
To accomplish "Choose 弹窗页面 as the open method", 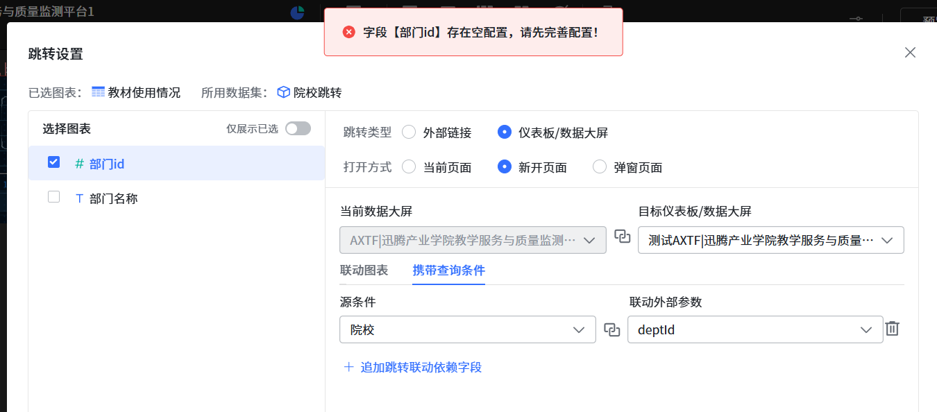I will [x=600, y=166].
